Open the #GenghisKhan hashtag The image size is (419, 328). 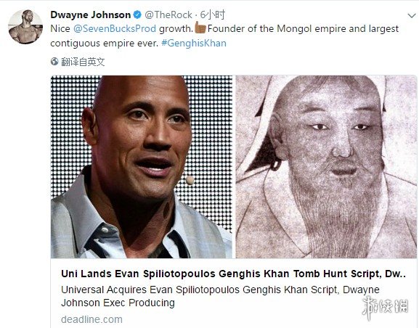click(x=194, y=43)
